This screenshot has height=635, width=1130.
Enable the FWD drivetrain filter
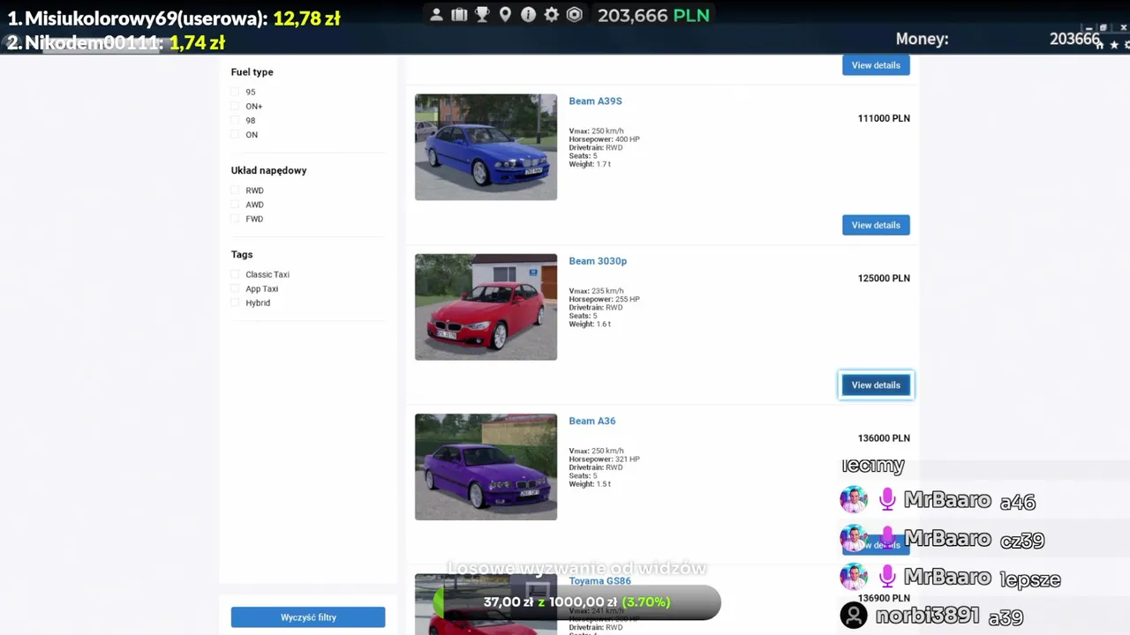click(236, 219)
